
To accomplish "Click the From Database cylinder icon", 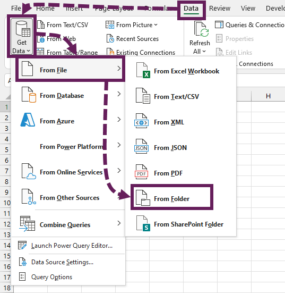I will (29, 95).
